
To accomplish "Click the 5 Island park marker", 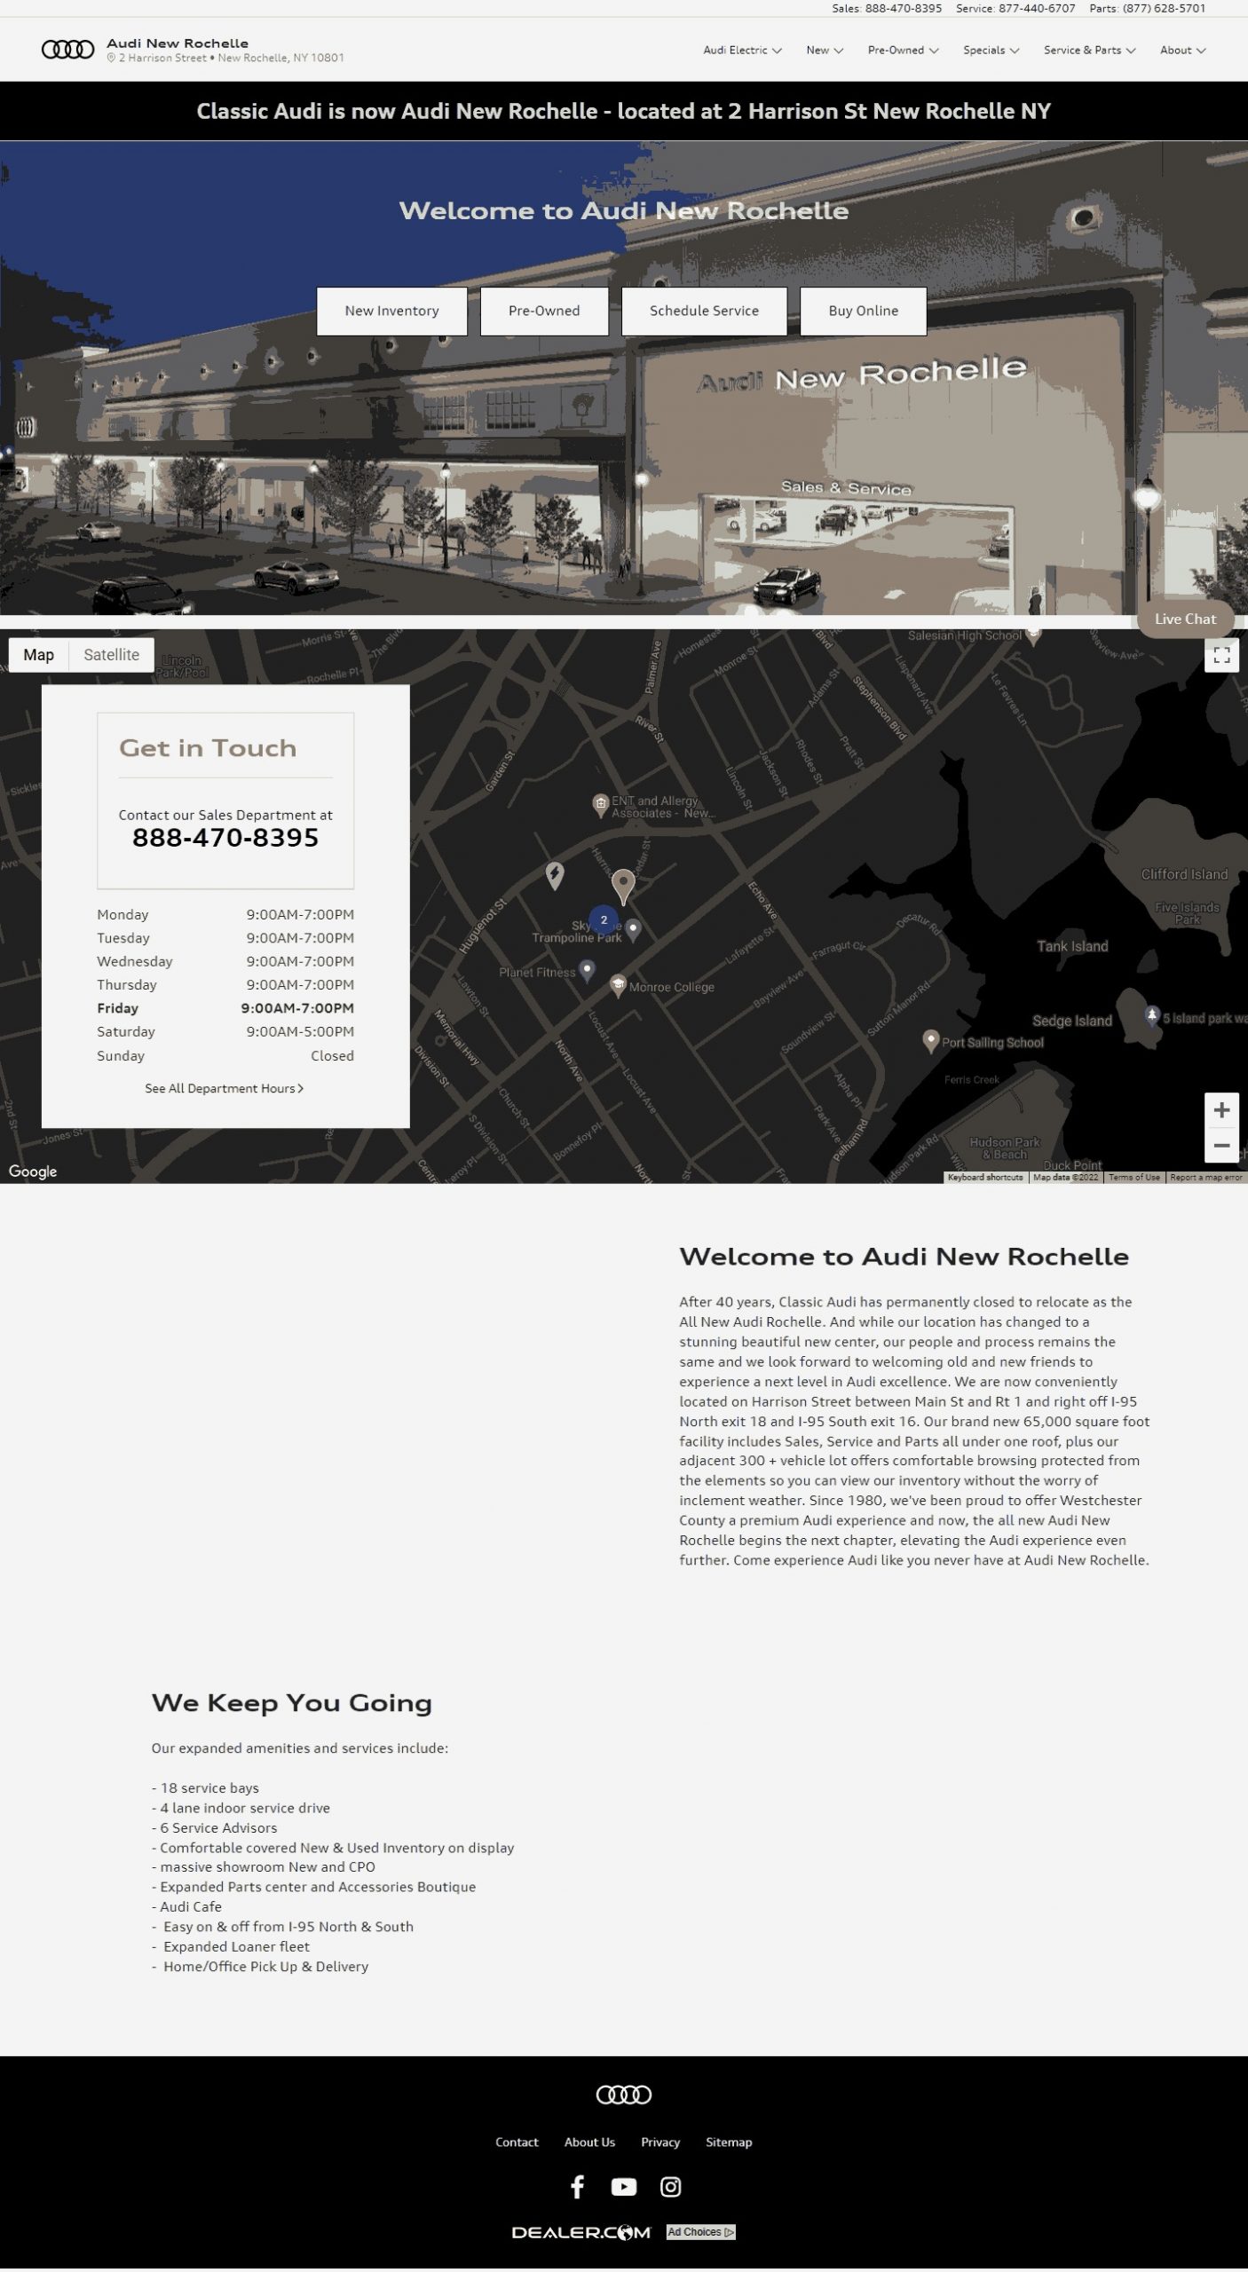I will (x=1151, y=1015).
